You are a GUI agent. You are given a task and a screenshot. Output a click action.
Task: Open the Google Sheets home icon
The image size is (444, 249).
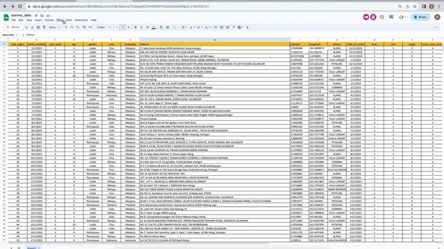click(x=6, y=17)
